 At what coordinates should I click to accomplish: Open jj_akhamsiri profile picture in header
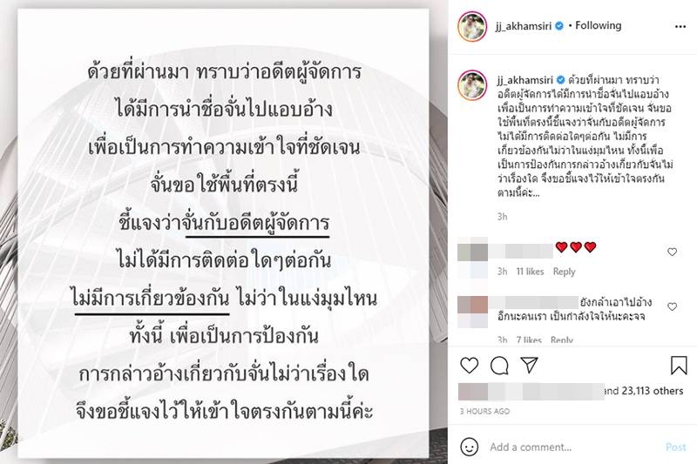tap(472, 27)
